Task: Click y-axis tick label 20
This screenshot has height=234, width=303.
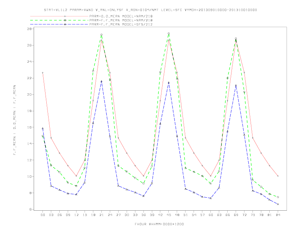Action: 30,94
